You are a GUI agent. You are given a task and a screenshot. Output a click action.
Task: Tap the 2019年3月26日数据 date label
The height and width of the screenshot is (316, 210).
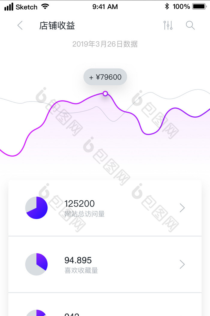(105, 44)
